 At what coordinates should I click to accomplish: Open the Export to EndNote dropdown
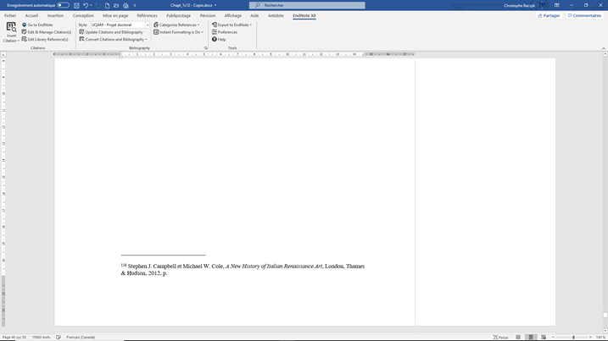231,25
